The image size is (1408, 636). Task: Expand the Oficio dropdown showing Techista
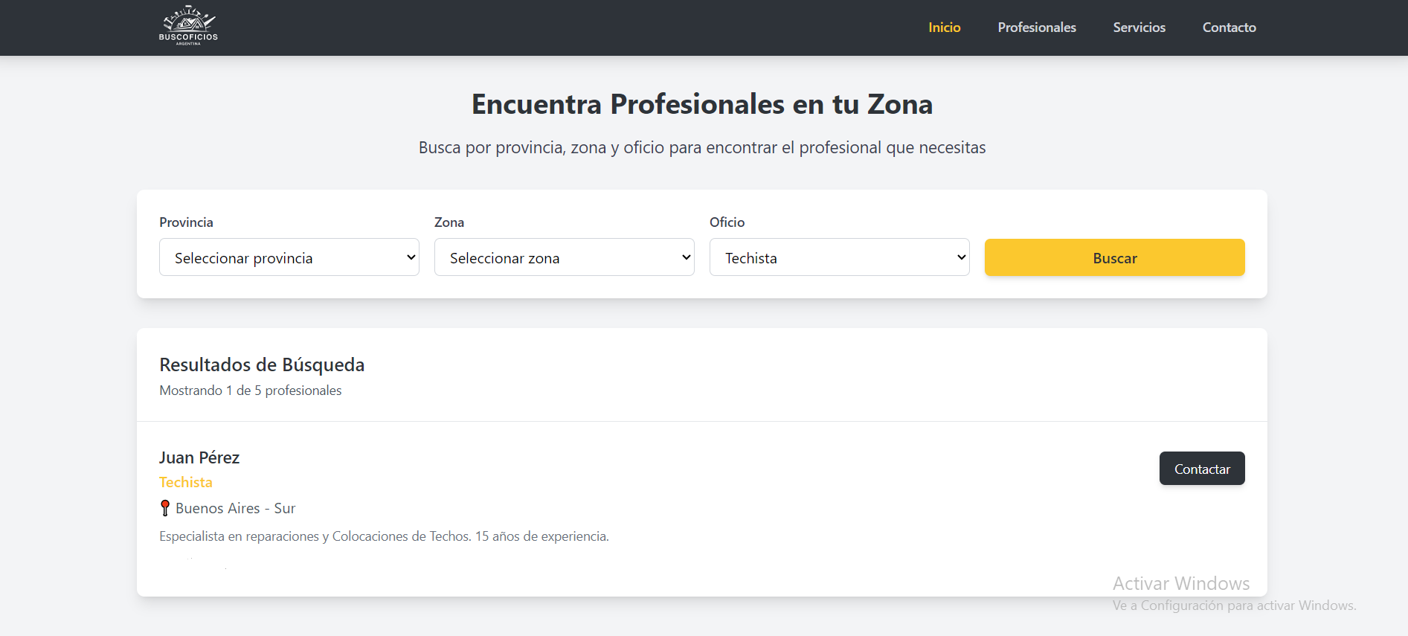tap(839, 257)
